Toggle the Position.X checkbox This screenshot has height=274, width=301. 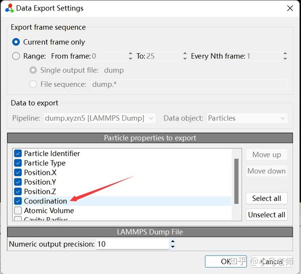point(18,173)
